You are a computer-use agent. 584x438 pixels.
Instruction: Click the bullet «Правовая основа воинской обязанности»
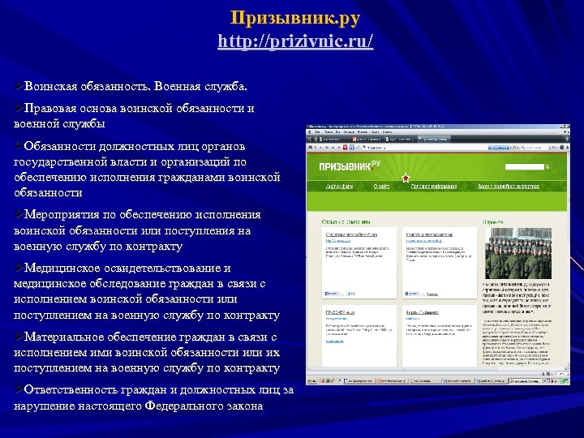click(x=134, y=116)
